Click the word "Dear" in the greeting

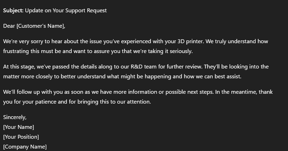9,26
